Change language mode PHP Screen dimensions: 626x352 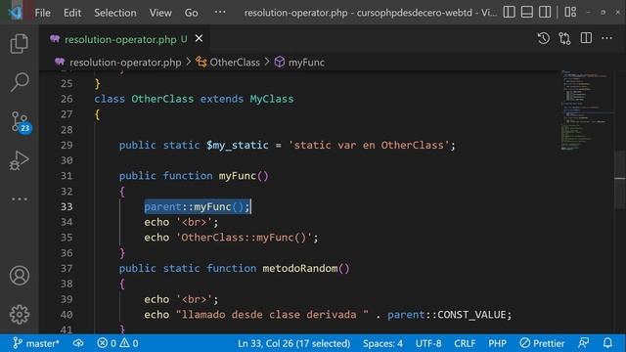coord(497,343)
